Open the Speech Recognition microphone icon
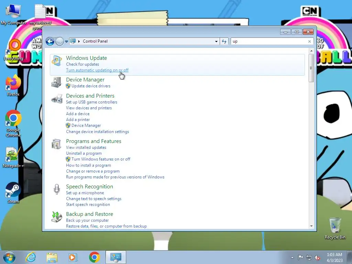This screenshot has height=264, width=352. pos(57,189)
